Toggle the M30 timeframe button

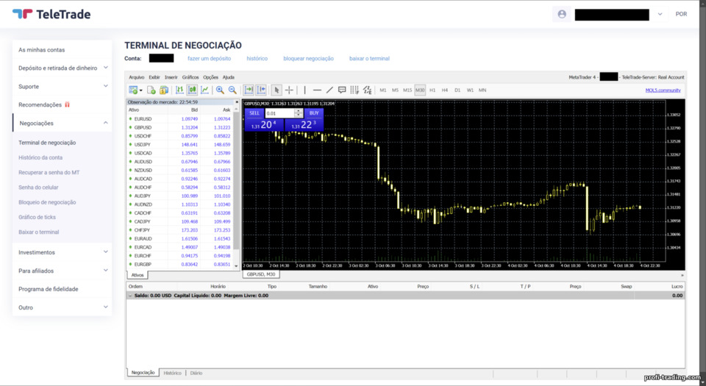coord(420,90)
